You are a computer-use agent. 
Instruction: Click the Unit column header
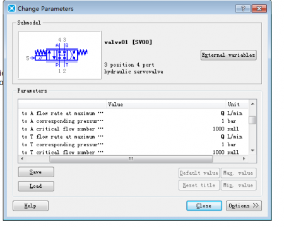pos(237,104)
